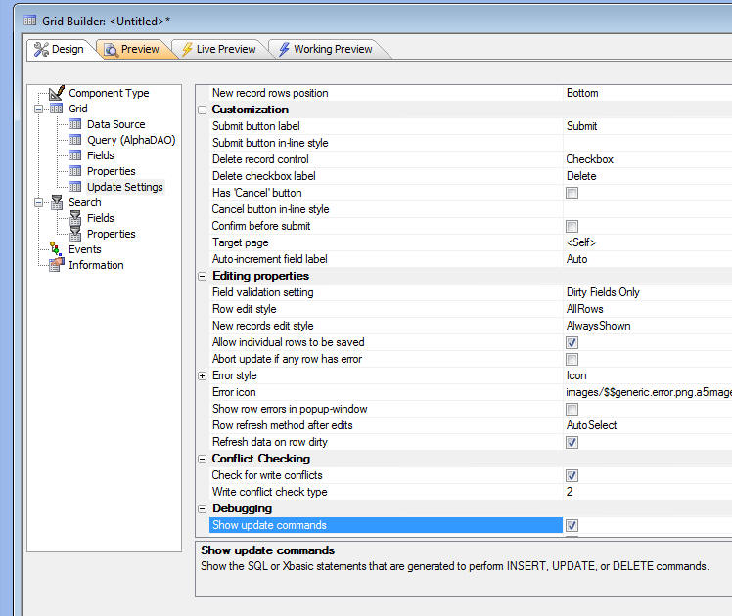This screenshot has width=732, height=616.
Task: Edit Auto-increment field label value
Action: [x=648, y=259]
